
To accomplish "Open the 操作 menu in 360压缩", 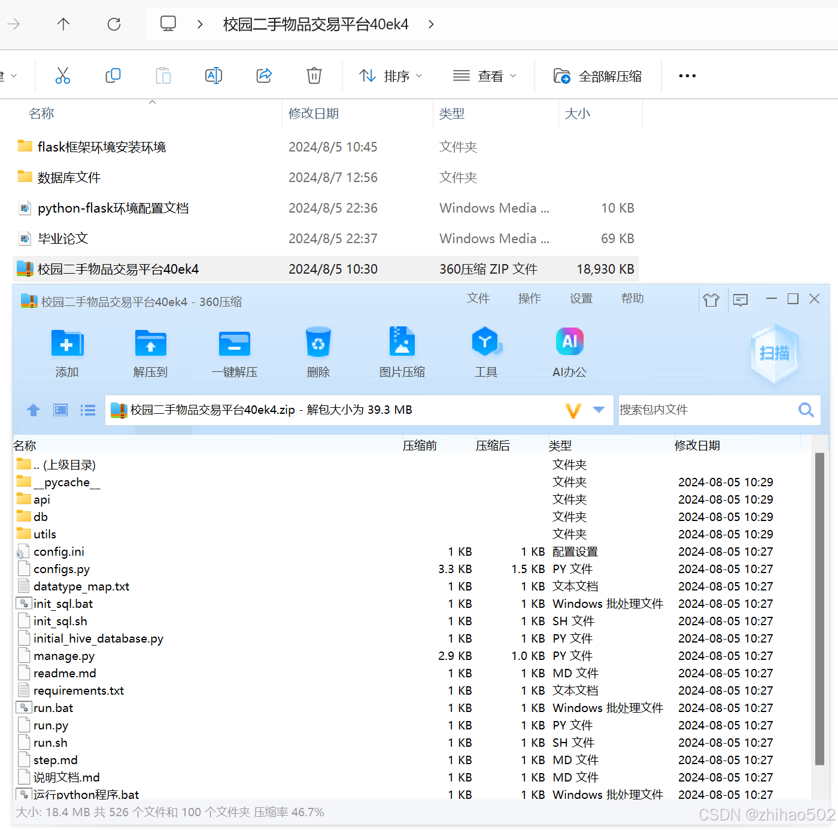I will [x=530, y=298].
